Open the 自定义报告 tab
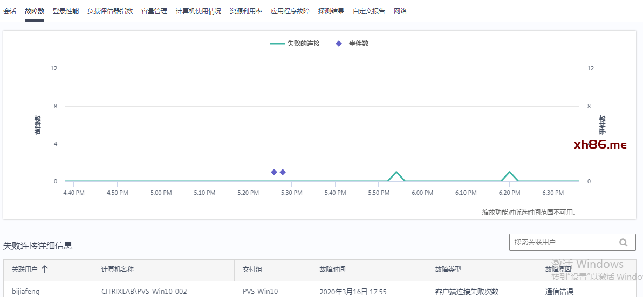The image size is (643, 297). click(x=369, y=11)
